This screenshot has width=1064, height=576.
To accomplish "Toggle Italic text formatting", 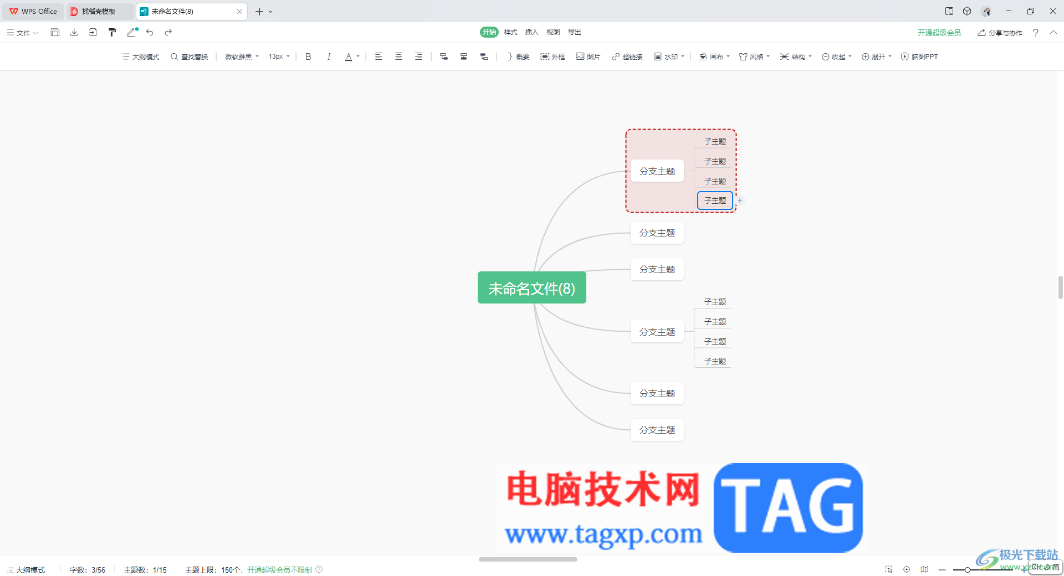I will 329,56.
